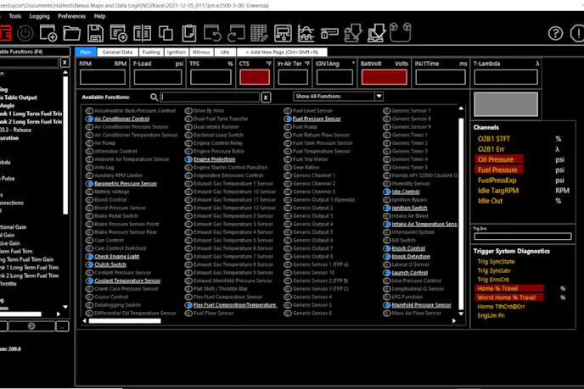This screenshot has height=389, width=584.
Task: Click the save floppy disk icon
Action: point(95,34)
